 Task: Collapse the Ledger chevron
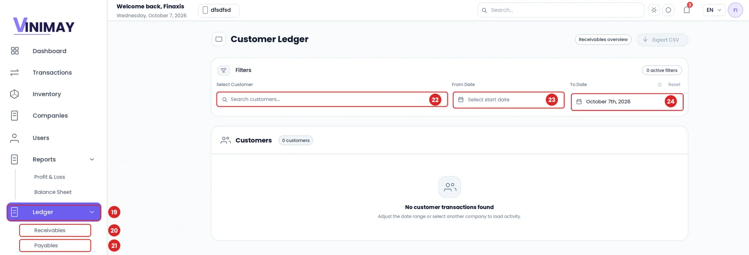tap(92, 212)
